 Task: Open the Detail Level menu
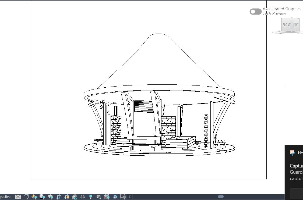18,197
